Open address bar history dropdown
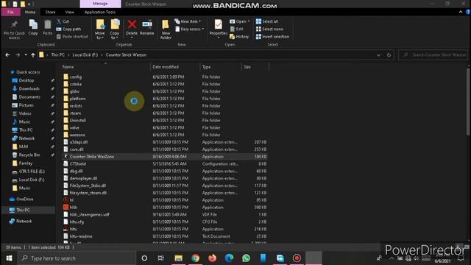The image size is (471, 265). [378, 55]
